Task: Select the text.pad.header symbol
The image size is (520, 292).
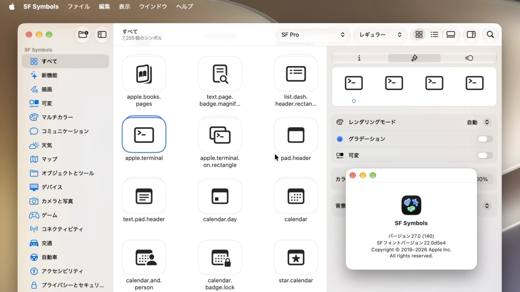Action: coord(144,196)
